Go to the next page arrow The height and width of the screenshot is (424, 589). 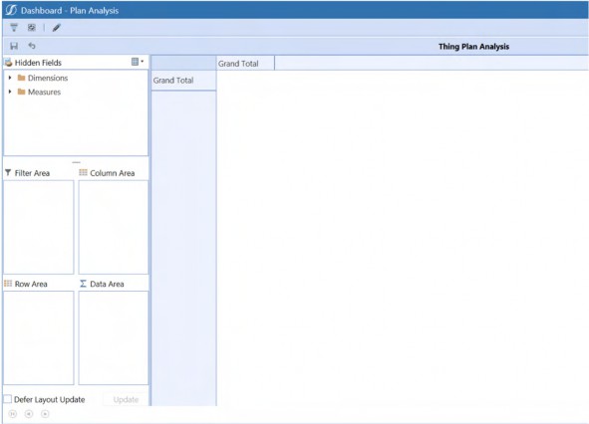click(x=45, y=414)
